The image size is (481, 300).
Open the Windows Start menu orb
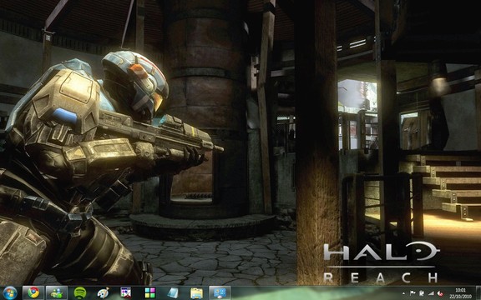click(x=10, y=293)
